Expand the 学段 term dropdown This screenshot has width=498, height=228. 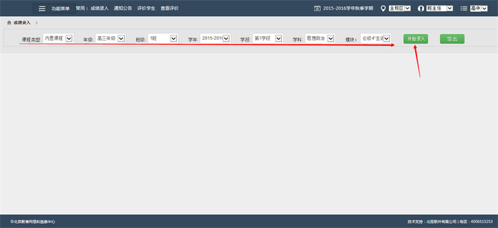pyautogui.click(x=268, y=39)
